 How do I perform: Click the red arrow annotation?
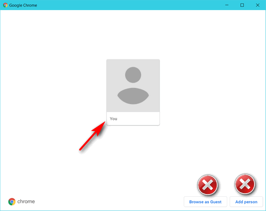tap(93, 136)
